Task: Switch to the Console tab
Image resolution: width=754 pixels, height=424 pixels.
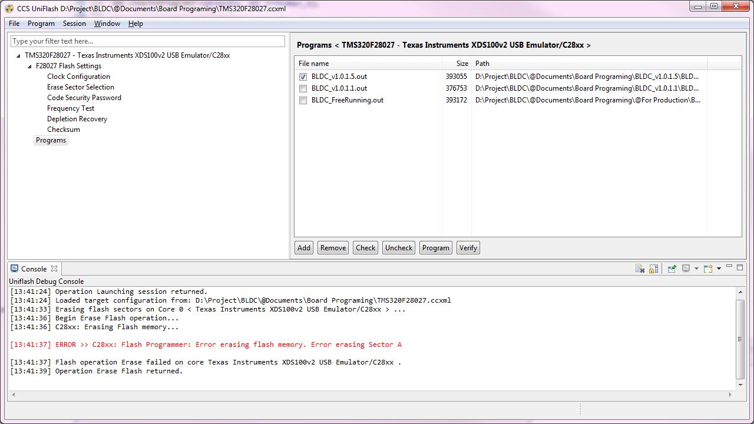Action: click(x=34, y=269)
